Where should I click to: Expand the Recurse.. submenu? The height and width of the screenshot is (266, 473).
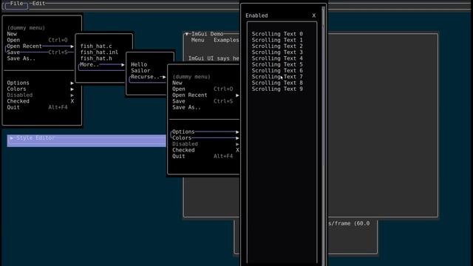pyautogui.click(x=148, y=77)
